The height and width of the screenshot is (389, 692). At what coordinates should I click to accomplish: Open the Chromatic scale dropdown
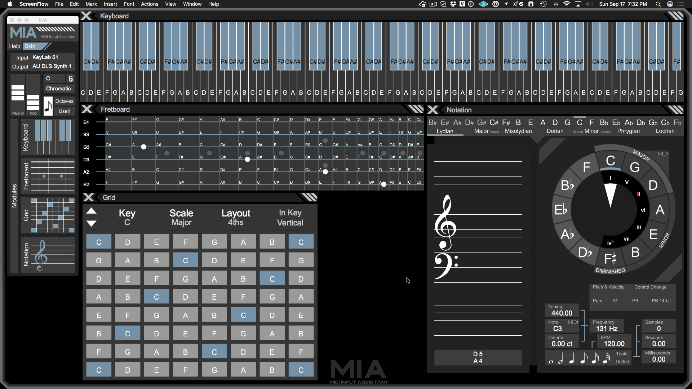click(x=58, y=89)
